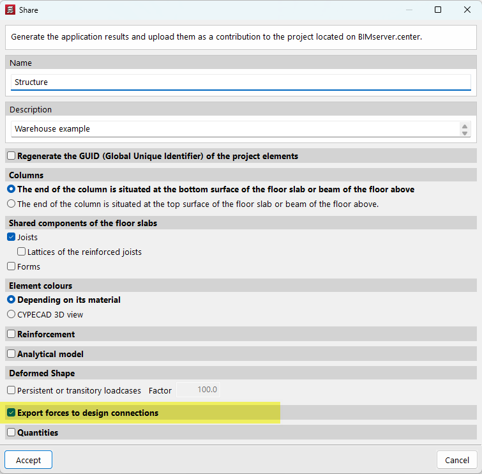482x474 pixels.
Task: Disable Export forces to design connections
Action: 11,413
